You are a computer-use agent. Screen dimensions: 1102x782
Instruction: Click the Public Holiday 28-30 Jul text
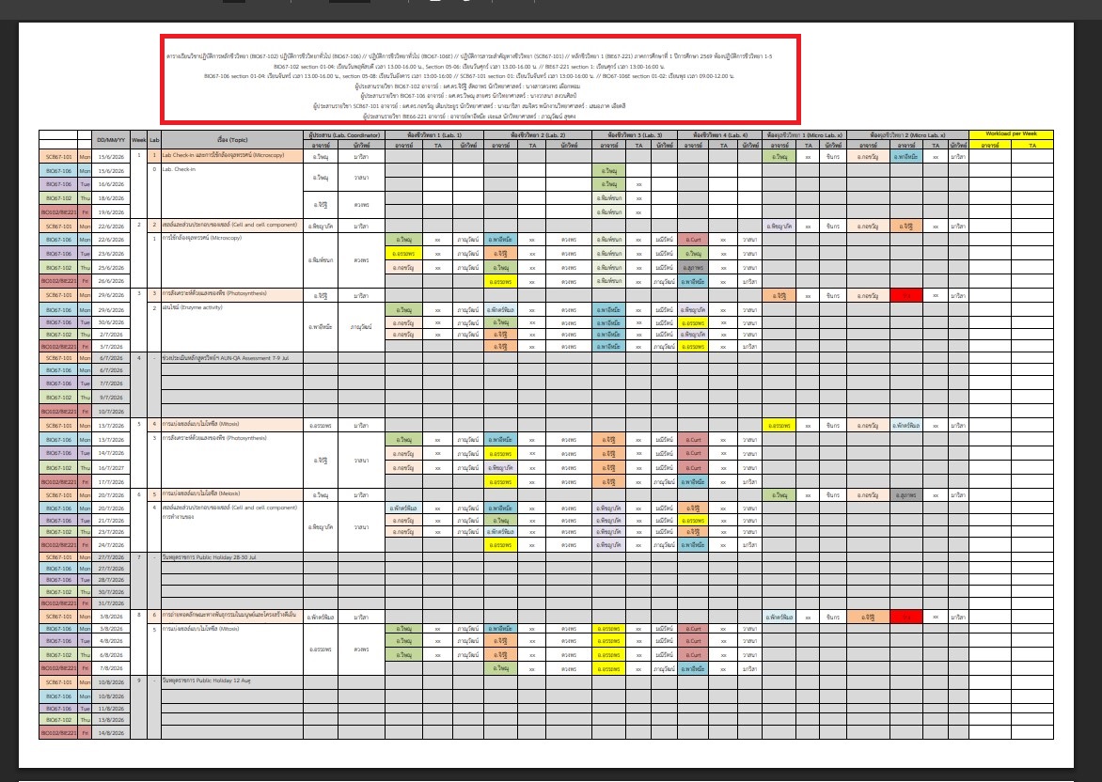(x=209, y=557)
